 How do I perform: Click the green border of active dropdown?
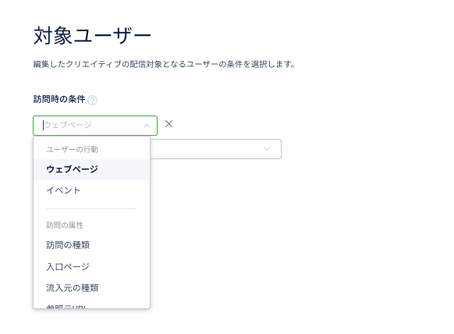(95, 116)
